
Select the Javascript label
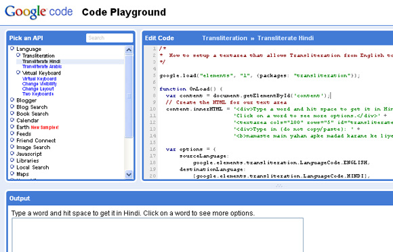point(29,154)
